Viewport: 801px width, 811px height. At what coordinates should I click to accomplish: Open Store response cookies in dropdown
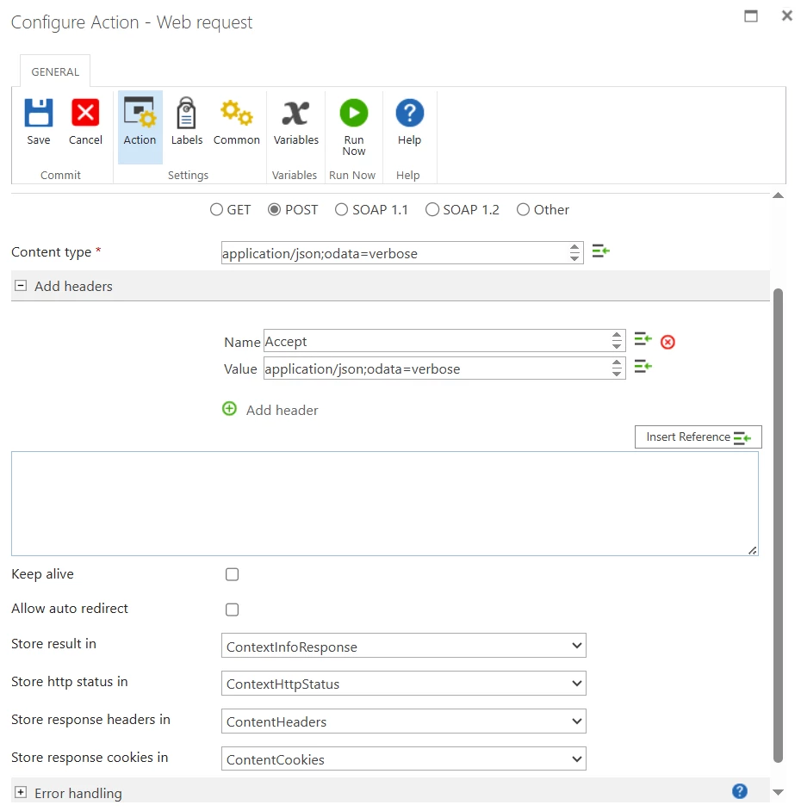tap(404, 758)
